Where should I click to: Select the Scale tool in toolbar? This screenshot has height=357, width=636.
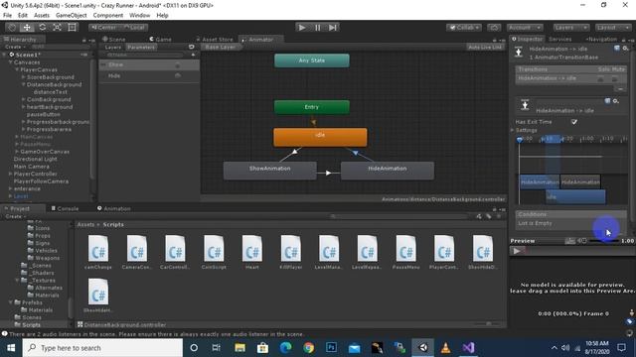[x=58, y=28]
